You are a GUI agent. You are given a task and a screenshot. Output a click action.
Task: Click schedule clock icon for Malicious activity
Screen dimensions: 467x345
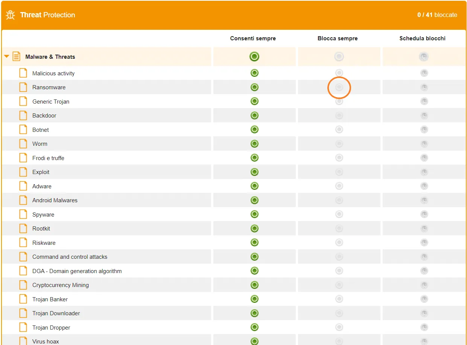click(x=424, y=73)
